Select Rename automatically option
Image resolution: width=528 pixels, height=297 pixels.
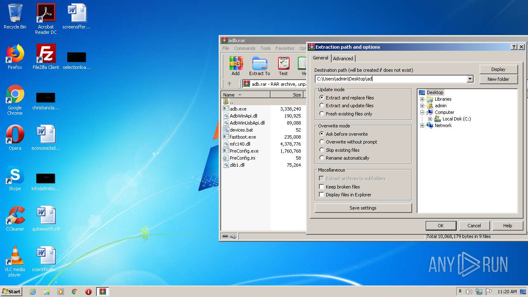[344, 158]
